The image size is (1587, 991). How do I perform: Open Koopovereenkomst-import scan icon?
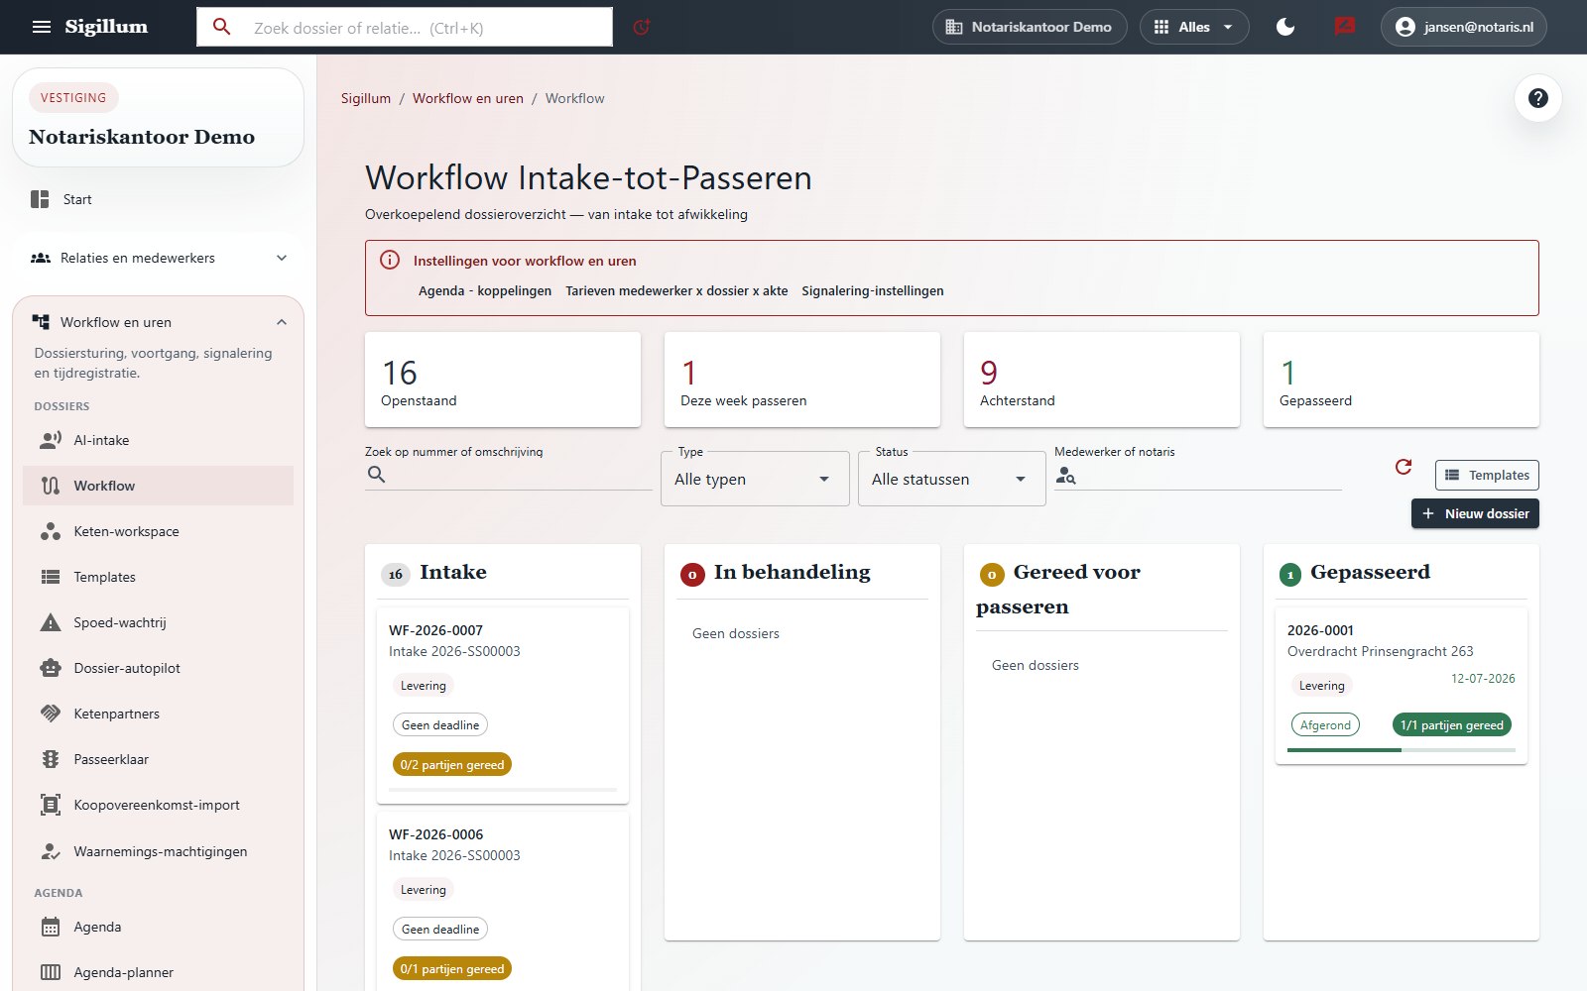point(51,805)
